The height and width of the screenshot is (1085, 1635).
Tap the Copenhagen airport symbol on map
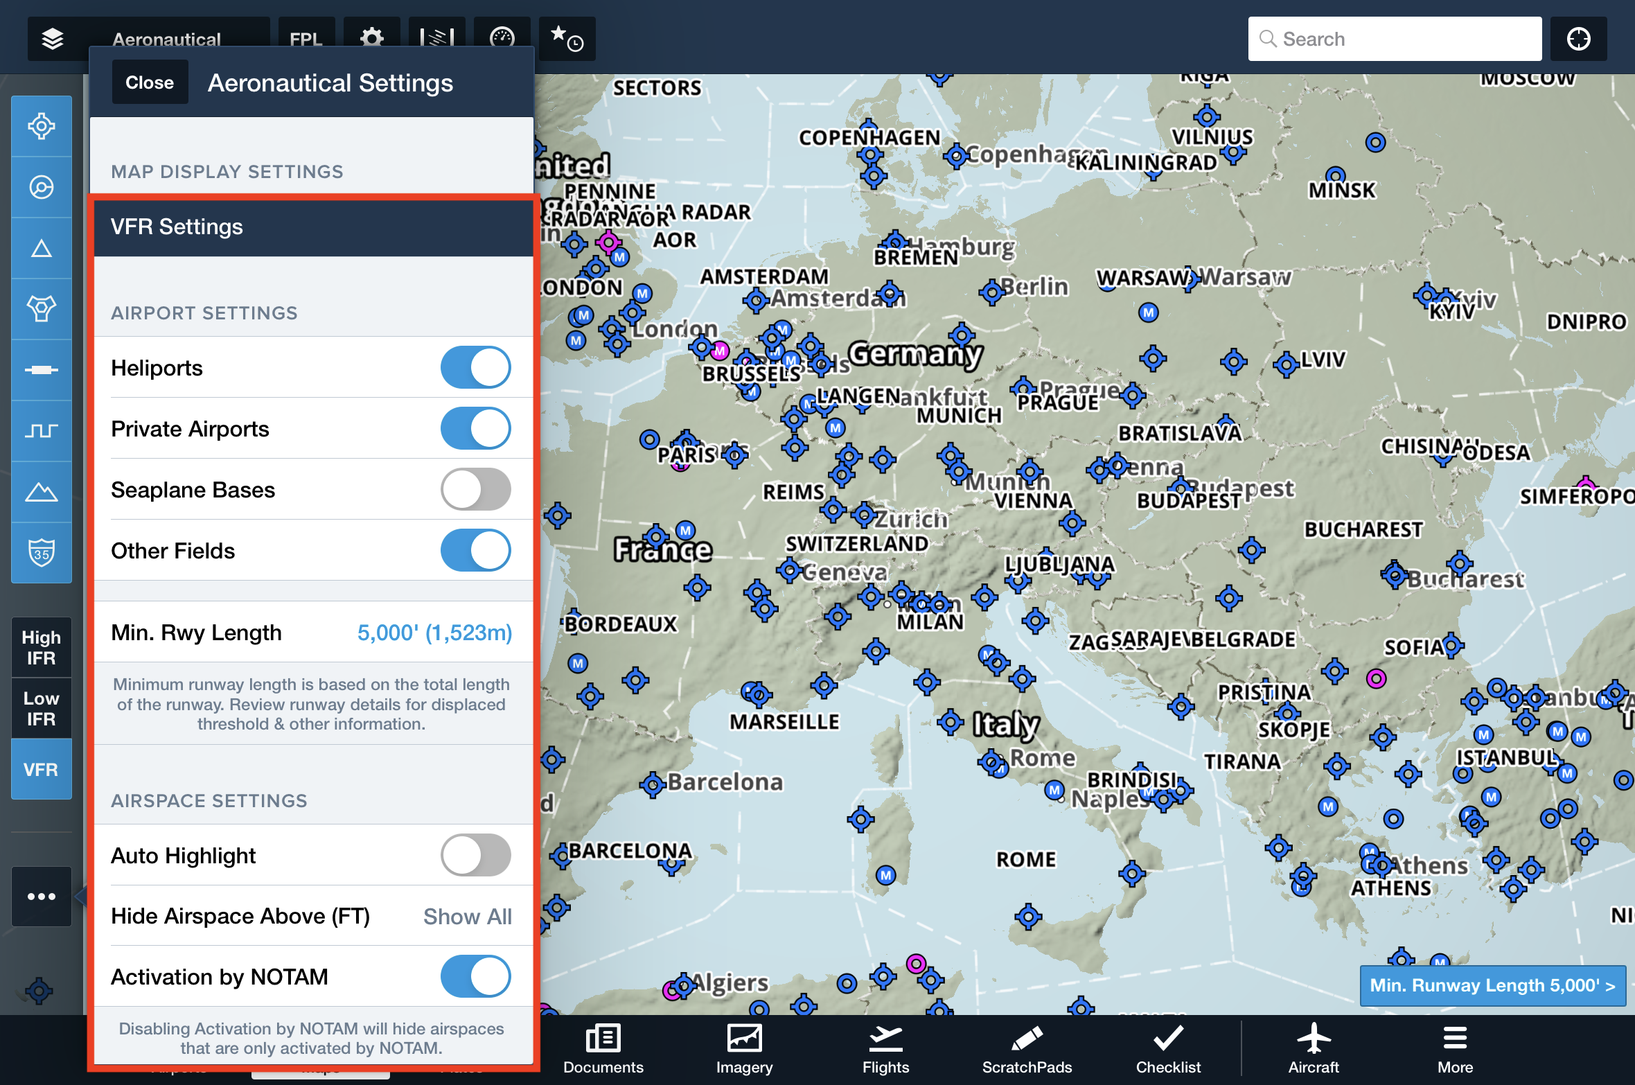point(956,156)
